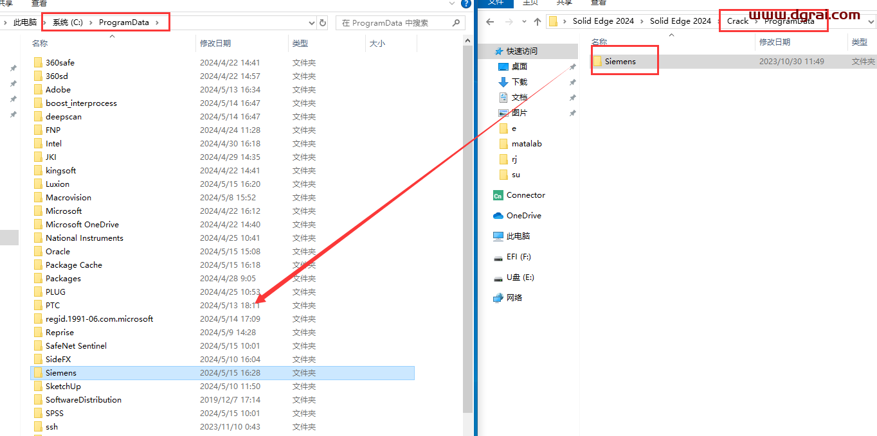
Task: Go up one folder in right window
Action: tap(538, 21)
